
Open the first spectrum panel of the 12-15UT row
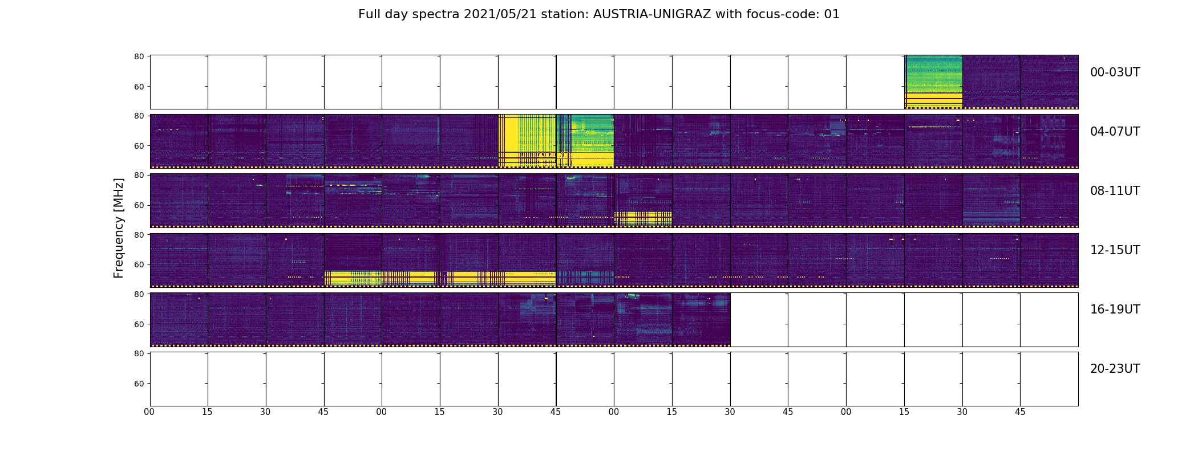(179, 260)
